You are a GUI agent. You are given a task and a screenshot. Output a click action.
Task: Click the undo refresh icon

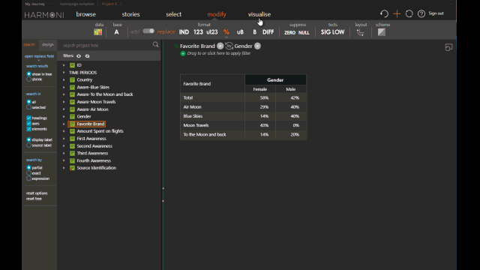(x=384, y=13)
